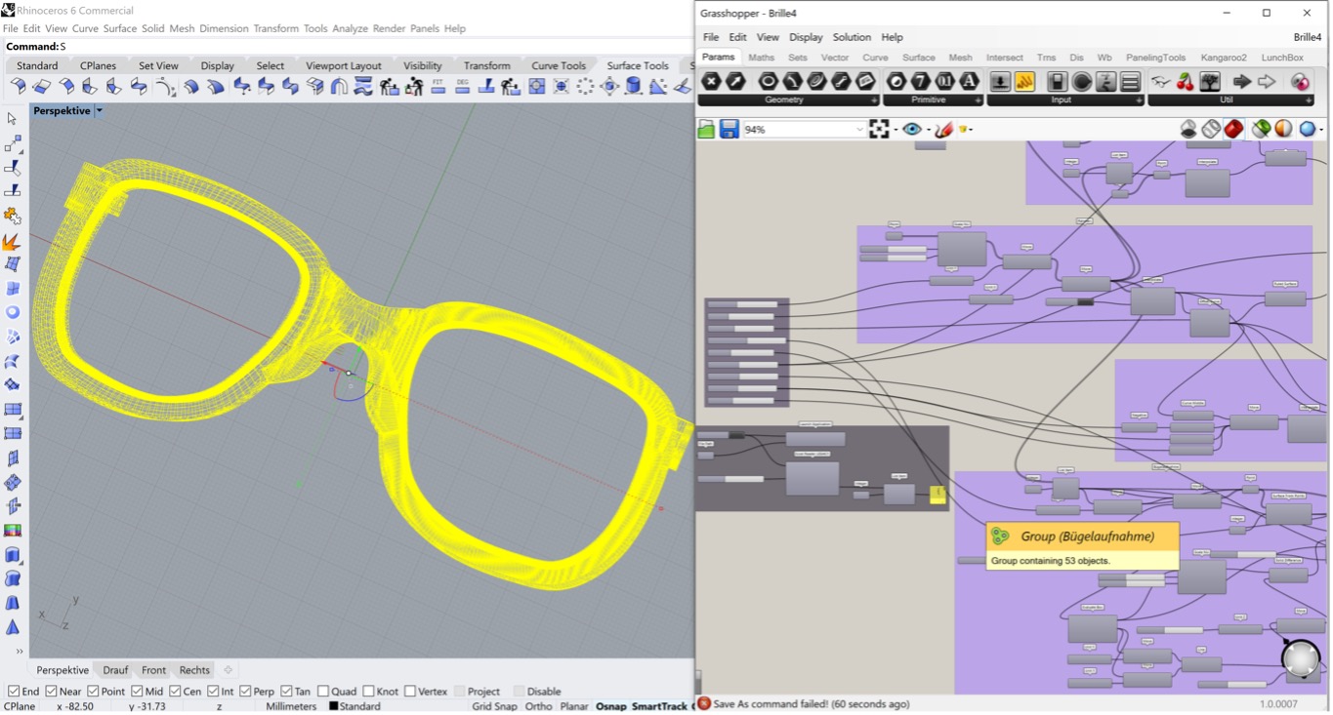This screenshot has width=1333, height=715.
Task: Select the Text 'A' primitive parameter icon
Action: coord(969,81)
